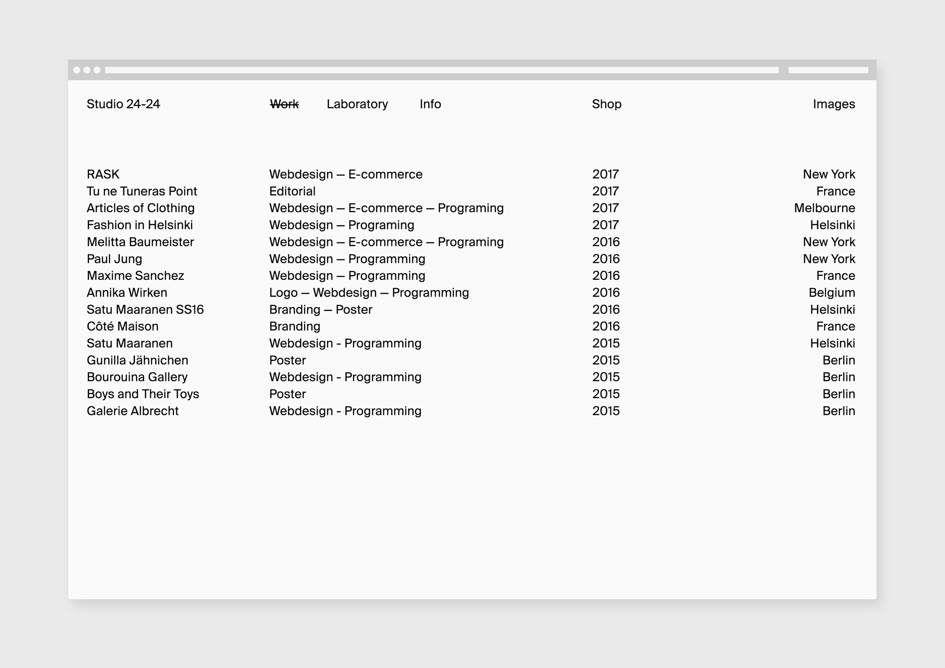The height and width of the screenshot is (668, 945).
Task: Select the Gunilla Jähnichen poster project
Action: click(137, 360)
